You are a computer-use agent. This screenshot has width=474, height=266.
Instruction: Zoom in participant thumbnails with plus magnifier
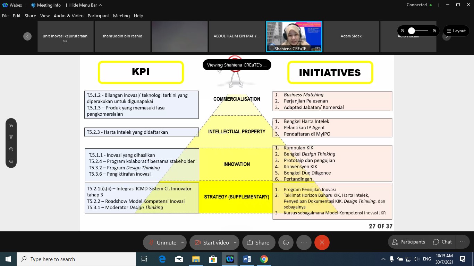tap(434, 31)
